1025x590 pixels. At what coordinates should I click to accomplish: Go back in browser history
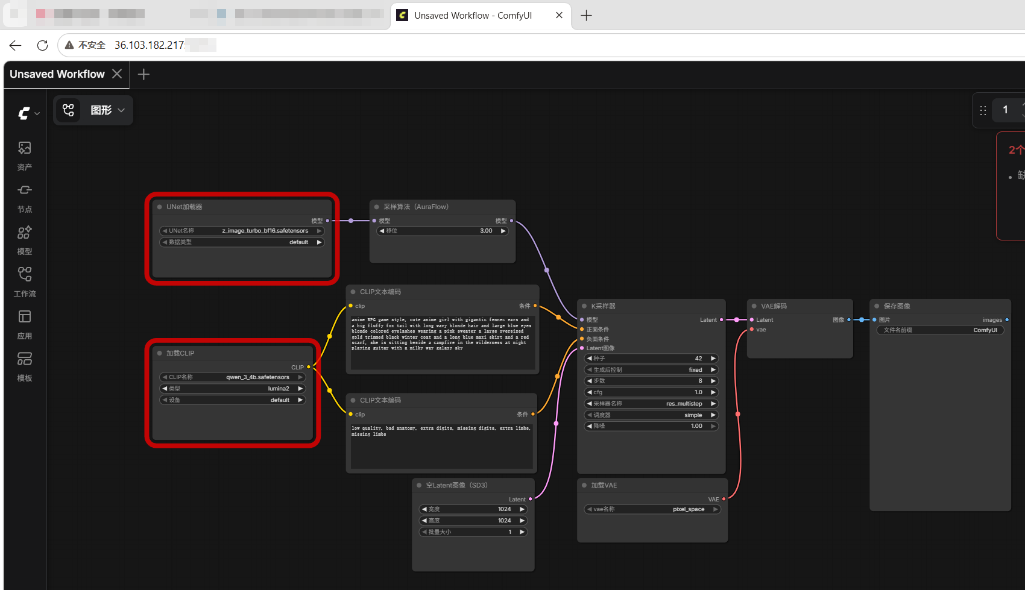(16, 45)
